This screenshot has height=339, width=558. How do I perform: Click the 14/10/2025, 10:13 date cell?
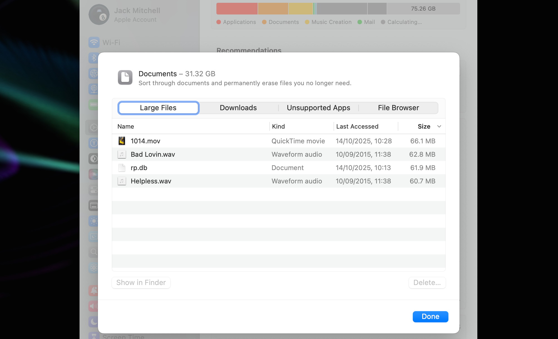pos(363,168)
